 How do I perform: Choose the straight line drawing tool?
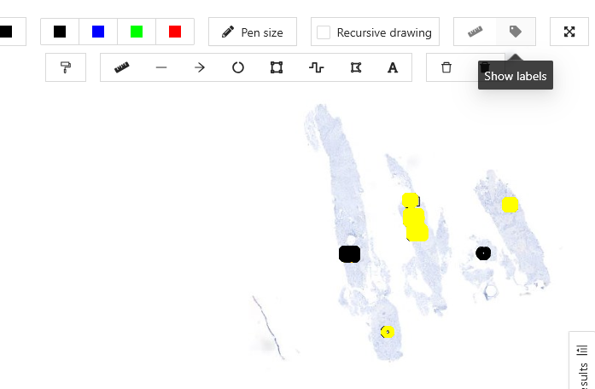(x=161, y=67)
